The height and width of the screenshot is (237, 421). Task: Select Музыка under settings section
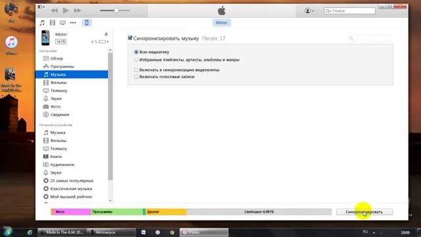pyautogui.click(x=72, y=74)
